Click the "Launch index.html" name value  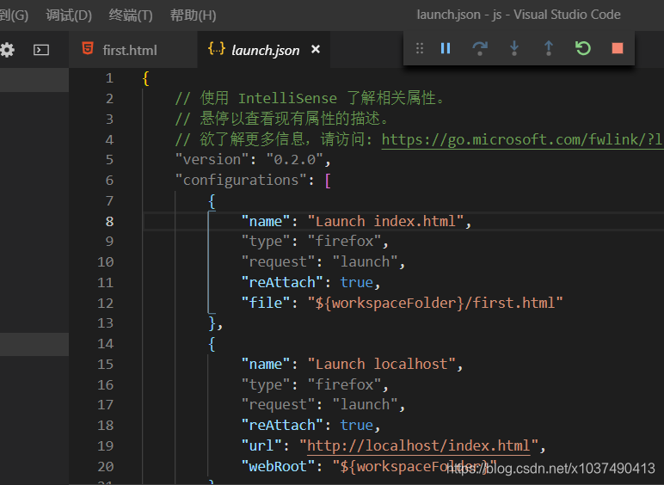pos(385,221)
